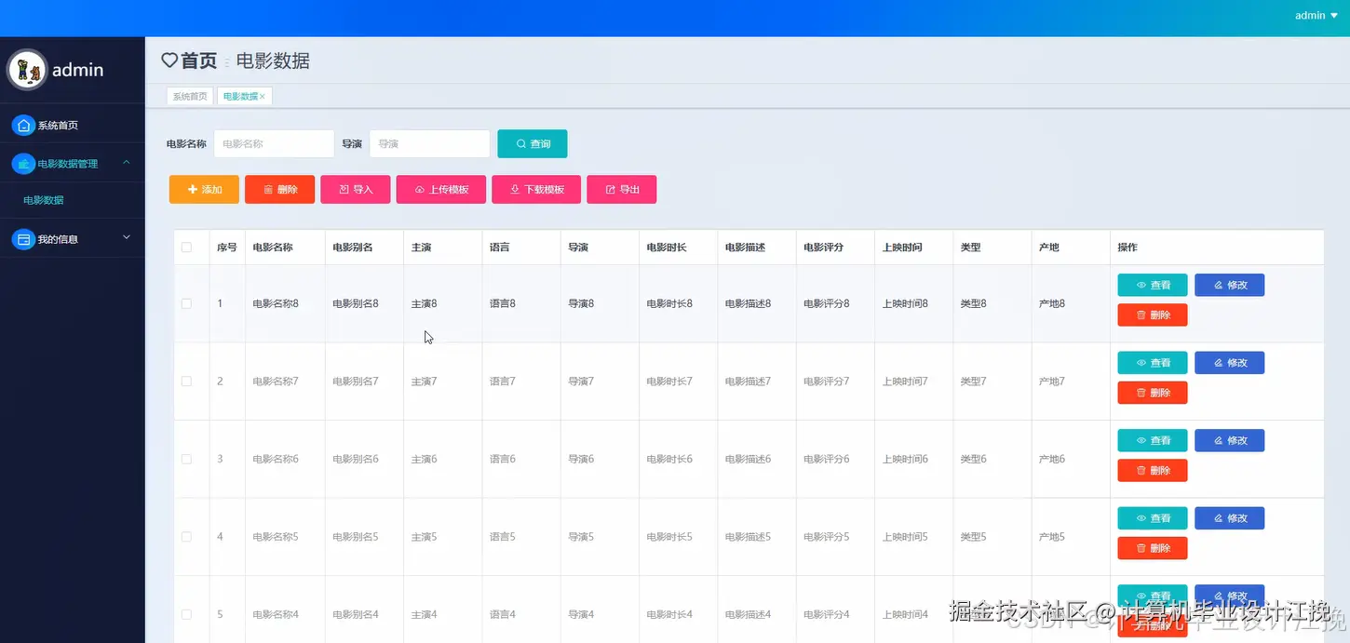
Task: Go to 系统首页 in the sidebar
Action: (x=58, y=126)
